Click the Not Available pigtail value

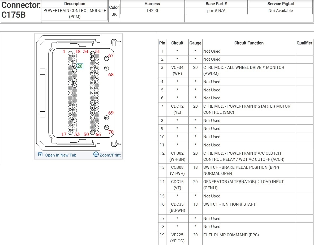pos(281,11)
